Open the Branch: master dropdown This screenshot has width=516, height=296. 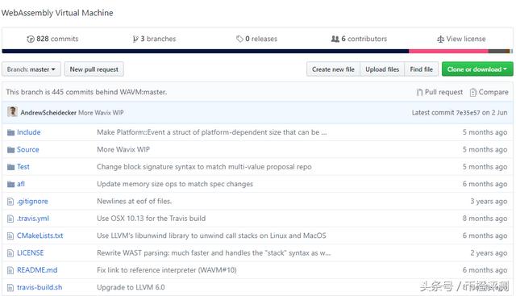31,69
